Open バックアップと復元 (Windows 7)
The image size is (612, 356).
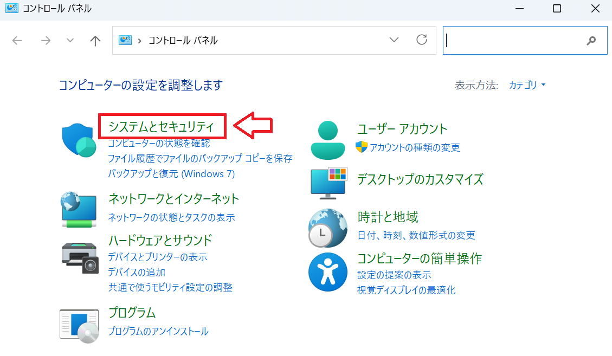click(x=171, y=174)
